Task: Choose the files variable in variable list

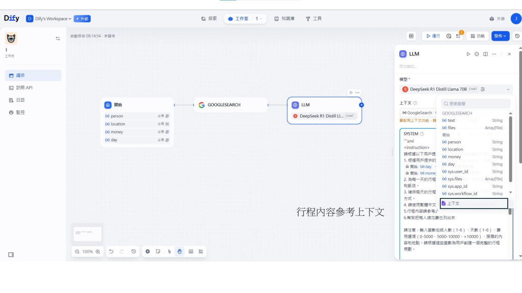Action: (473, 128)
